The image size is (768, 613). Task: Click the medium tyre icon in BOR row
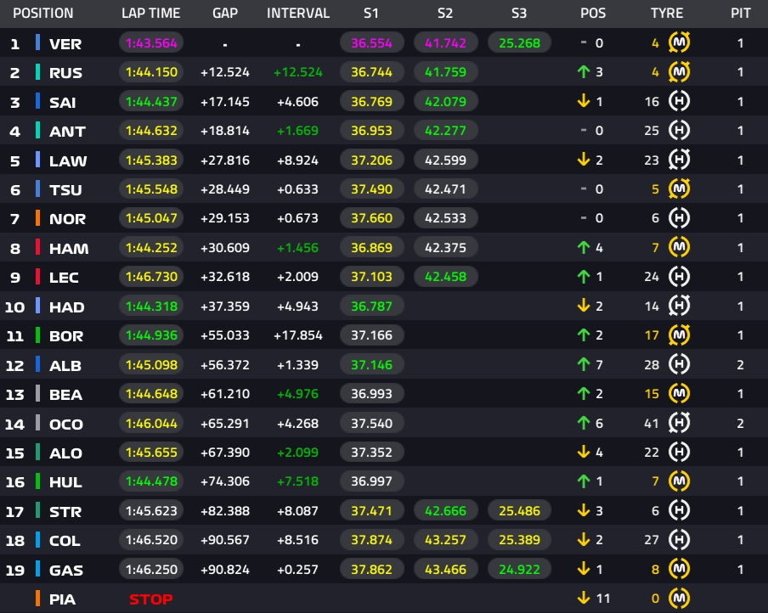pos(680,335)
